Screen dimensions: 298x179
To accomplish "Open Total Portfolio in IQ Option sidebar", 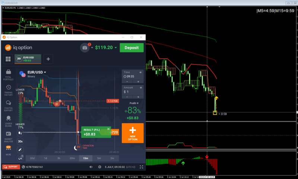I will [x=8, y=75].
